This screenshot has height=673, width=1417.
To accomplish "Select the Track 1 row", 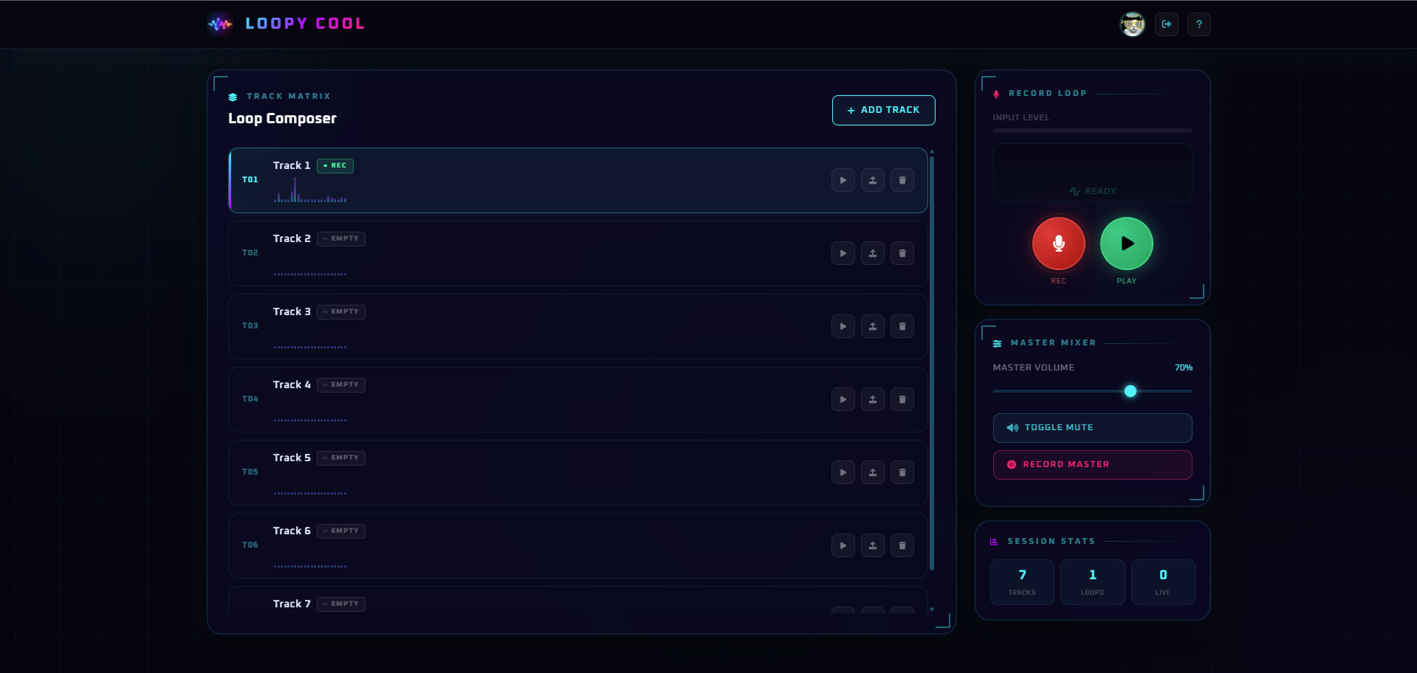I will pyautogui.click(x=578, y=180).
